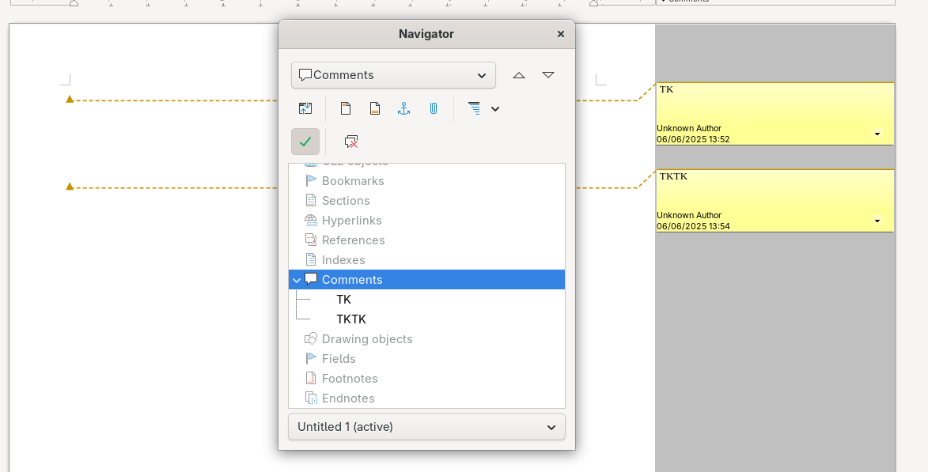Open the TKTK comment options dropdown arrow
928x472 pixels.
(x=877, y=221)
